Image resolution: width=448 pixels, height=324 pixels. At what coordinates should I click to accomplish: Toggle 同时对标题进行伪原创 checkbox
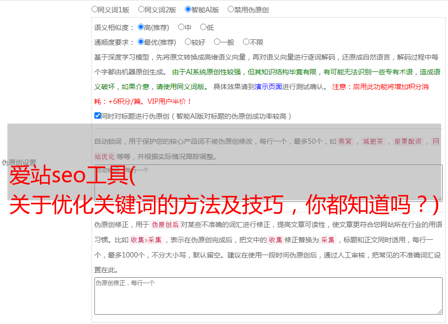[x=97, y=116]
